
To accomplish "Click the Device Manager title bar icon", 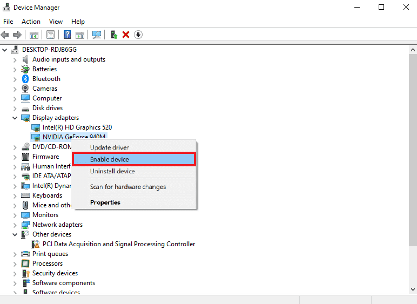I will point(6,7).
